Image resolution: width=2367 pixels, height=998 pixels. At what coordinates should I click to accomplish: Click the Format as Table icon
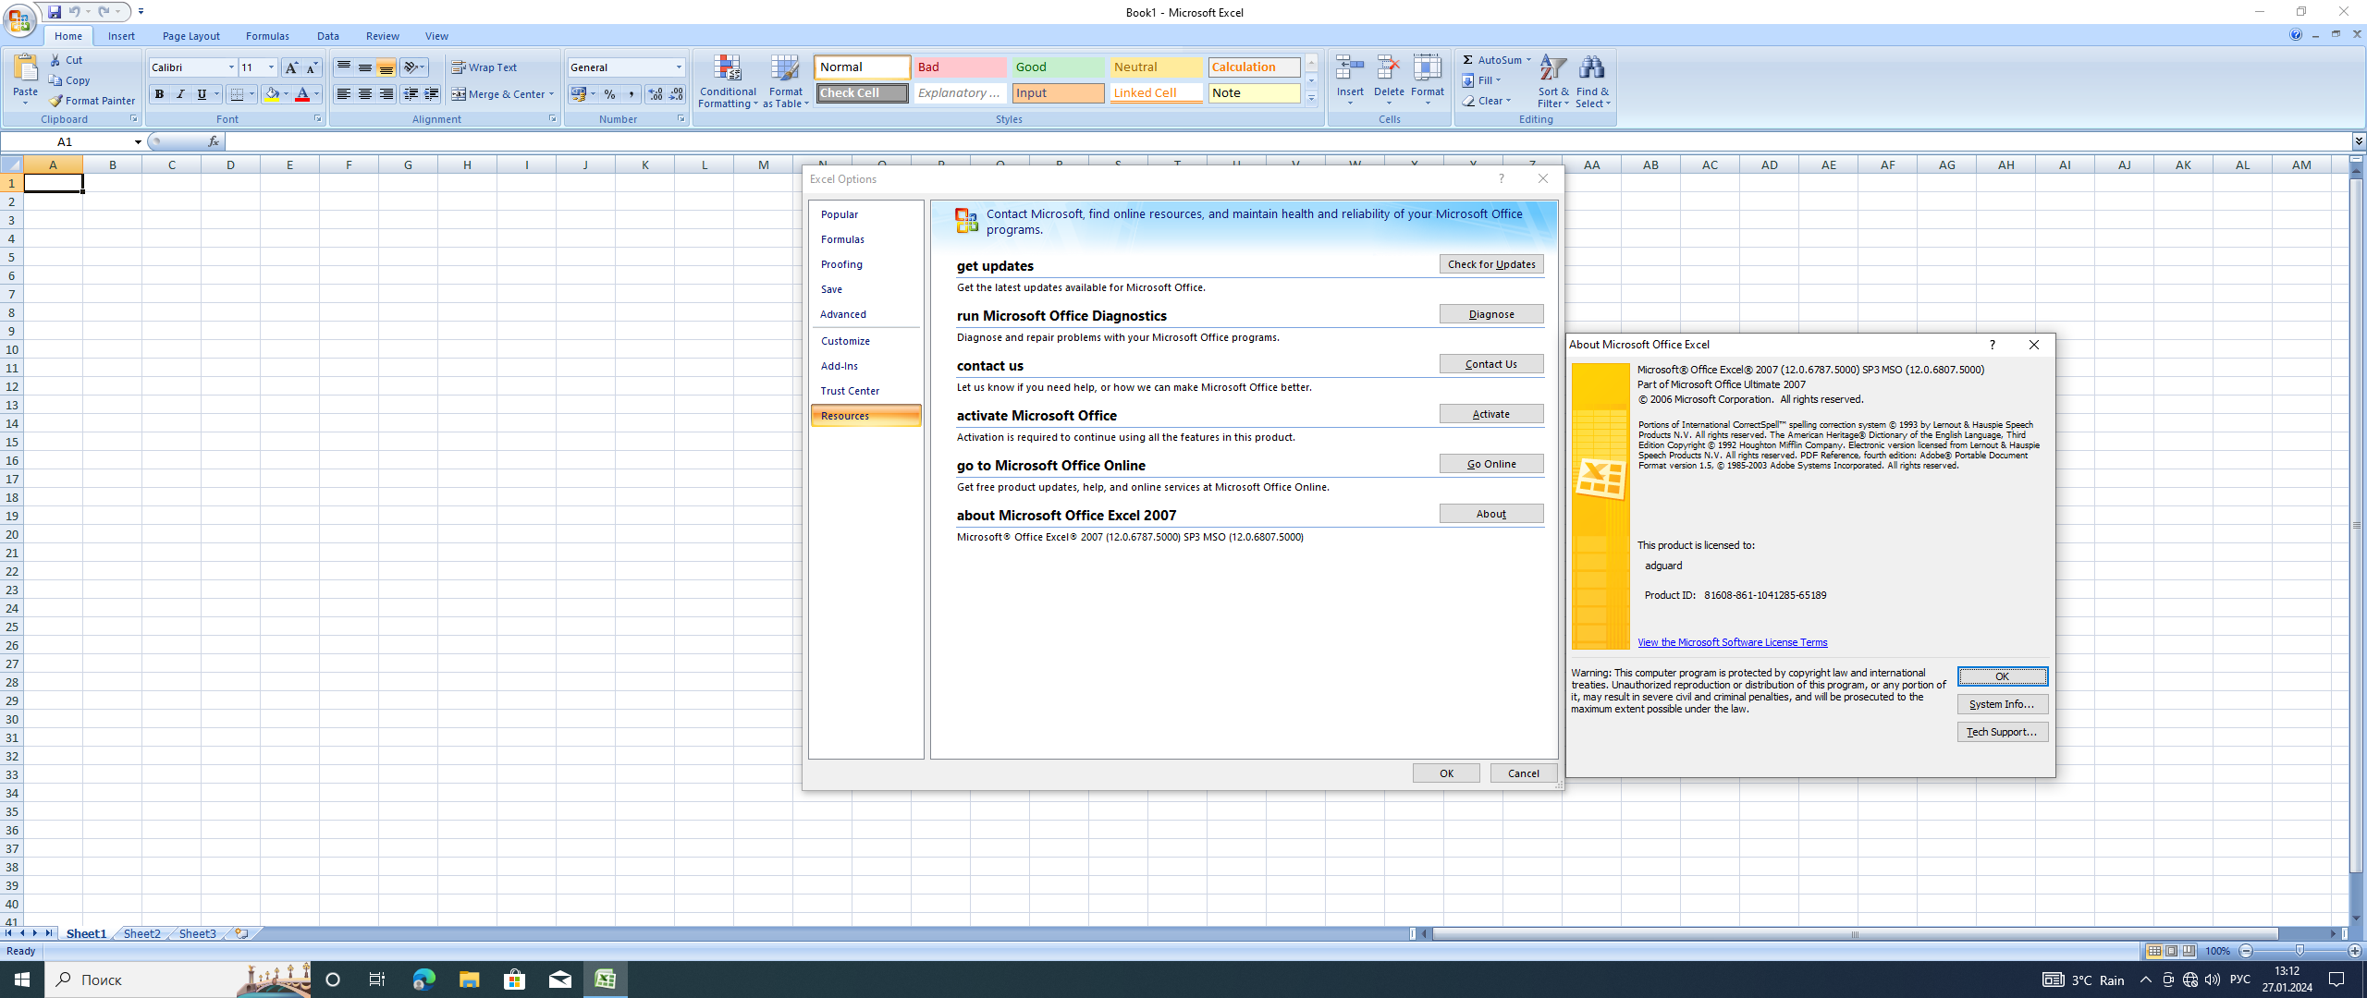[785, 68]
